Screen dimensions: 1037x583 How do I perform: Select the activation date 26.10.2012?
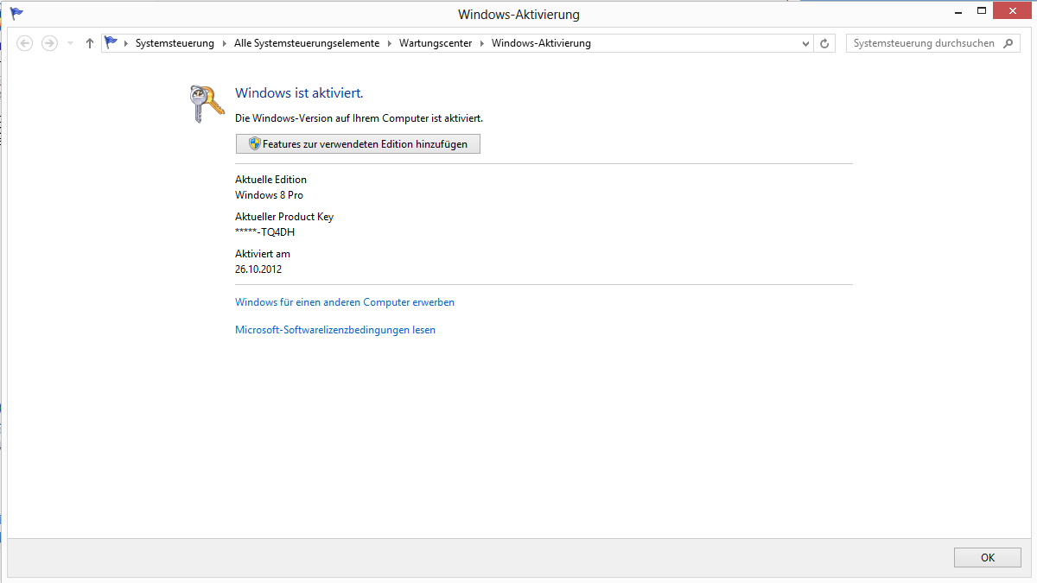pyautogui.click(x=258, y=269)
